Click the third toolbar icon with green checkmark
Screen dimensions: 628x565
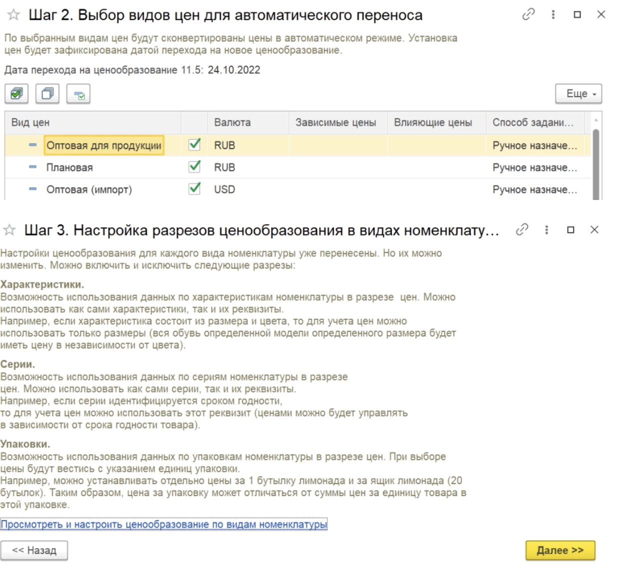pyautogui.click(x=78, y=94)
